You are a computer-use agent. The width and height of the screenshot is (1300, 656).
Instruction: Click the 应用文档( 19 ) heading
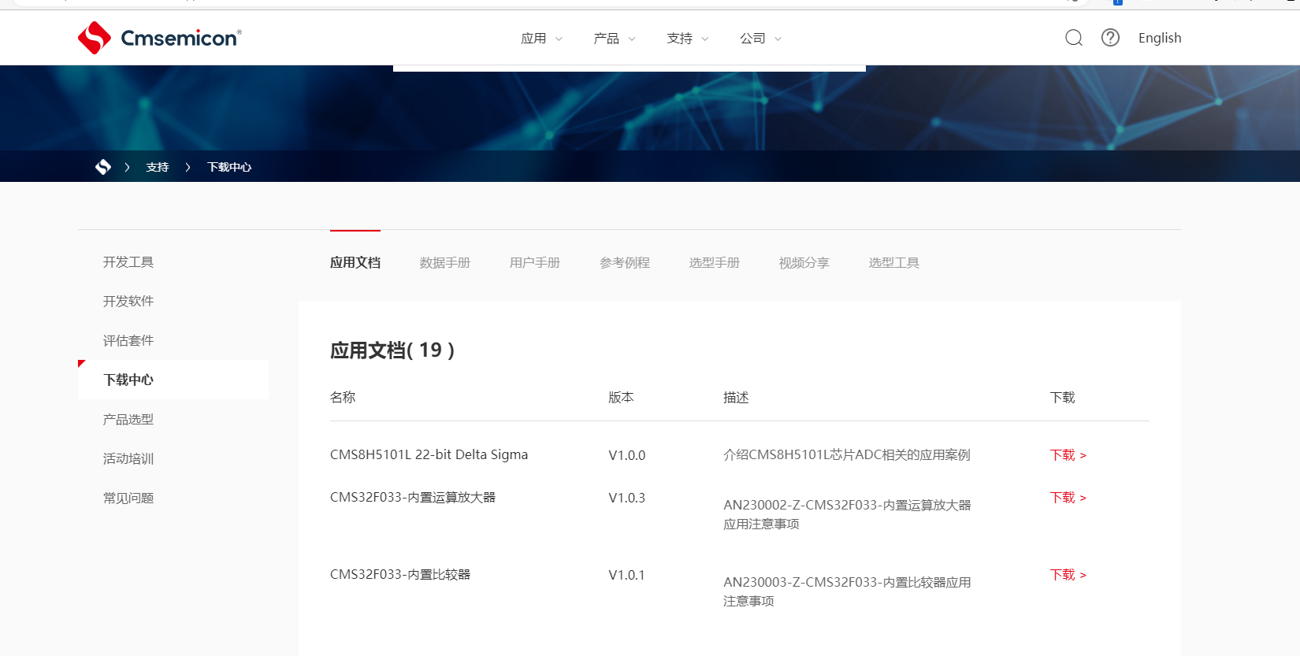pyautogui.click(x=392, y=350)
